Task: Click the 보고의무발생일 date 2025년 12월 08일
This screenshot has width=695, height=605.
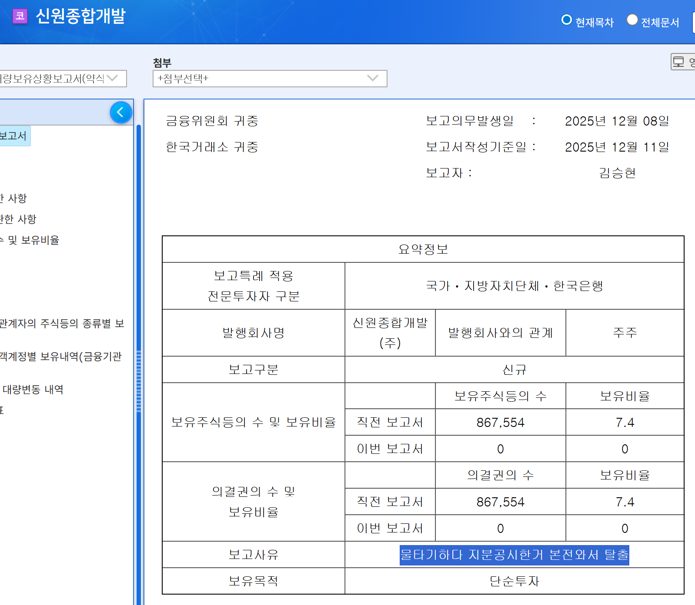Action: click(617, 121)
